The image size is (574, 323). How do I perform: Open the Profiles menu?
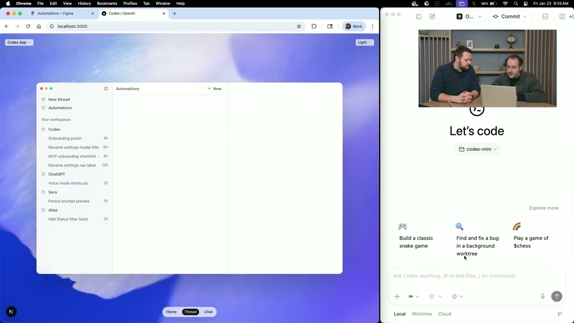coord(130,4)
